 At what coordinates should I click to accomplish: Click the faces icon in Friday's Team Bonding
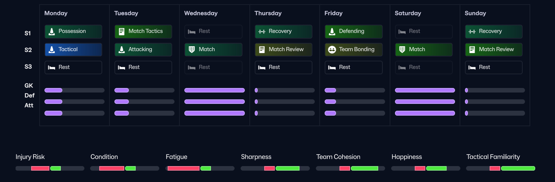point(332,50)
